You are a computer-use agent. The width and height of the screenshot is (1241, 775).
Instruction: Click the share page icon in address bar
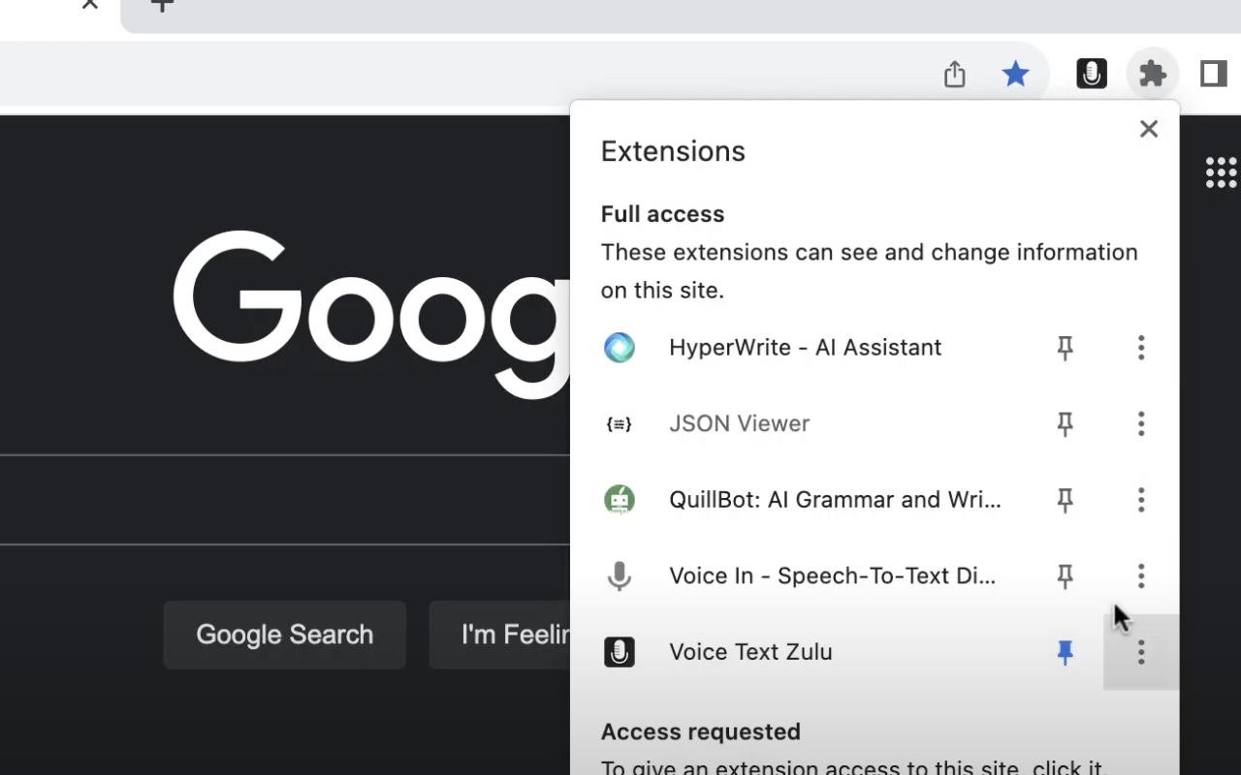coord(955,74)
